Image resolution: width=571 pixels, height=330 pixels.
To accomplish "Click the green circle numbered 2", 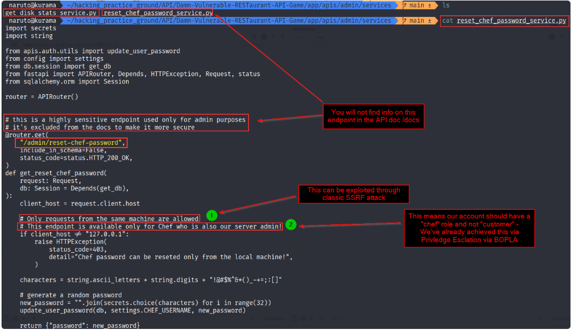I will click(x=291, y=225).
